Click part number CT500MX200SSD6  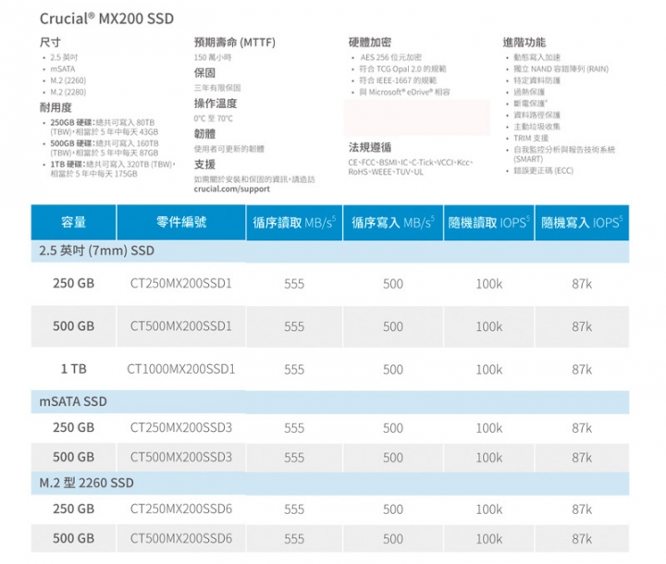181,538
